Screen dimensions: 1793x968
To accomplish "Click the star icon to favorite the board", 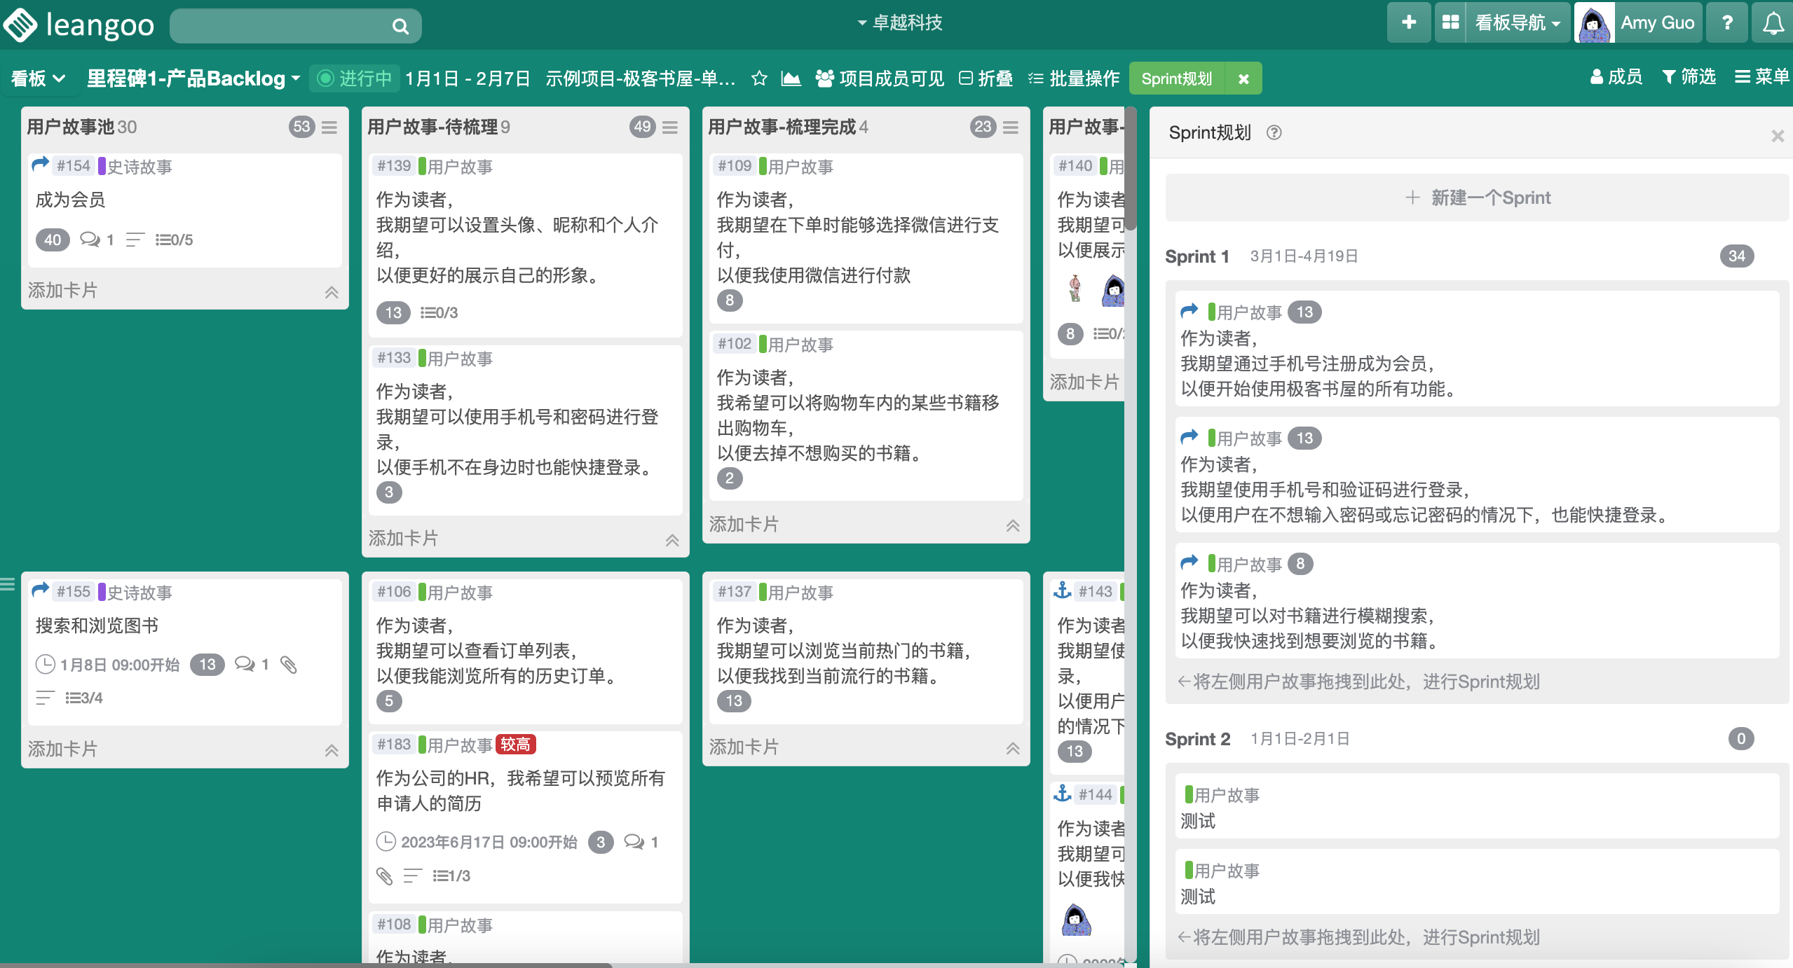I will 758,78.
